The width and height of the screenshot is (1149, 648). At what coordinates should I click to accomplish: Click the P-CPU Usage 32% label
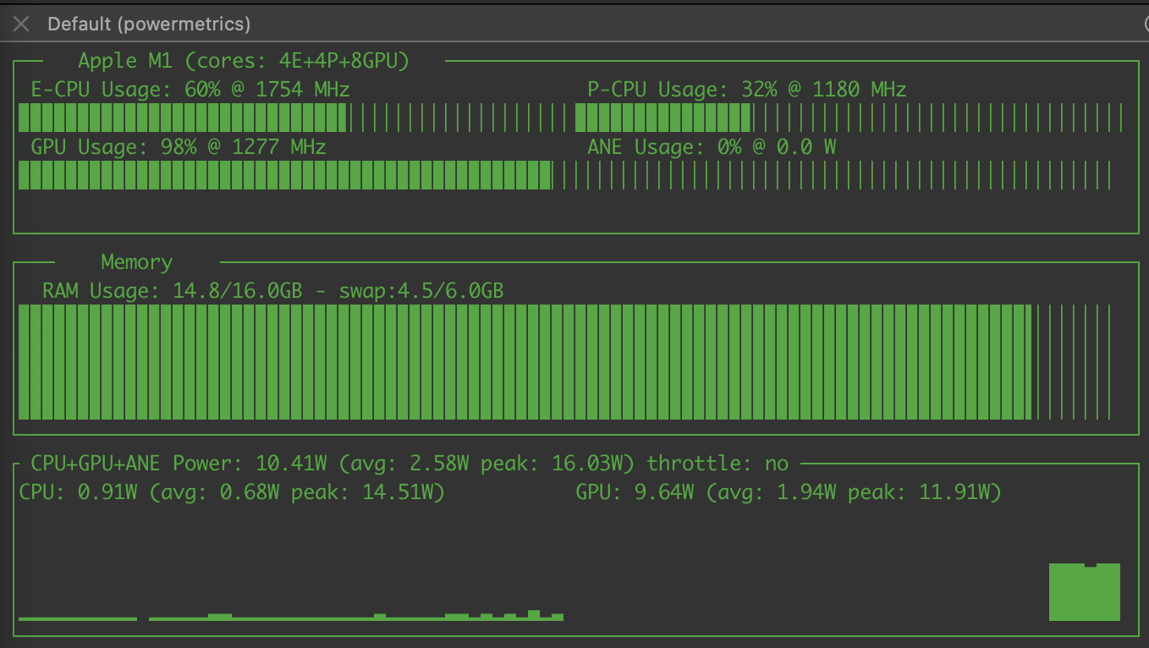pos(747,90)
